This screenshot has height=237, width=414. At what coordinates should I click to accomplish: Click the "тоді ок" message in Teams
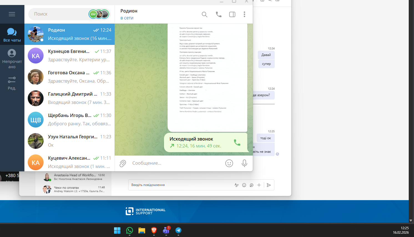click(266, 138)
